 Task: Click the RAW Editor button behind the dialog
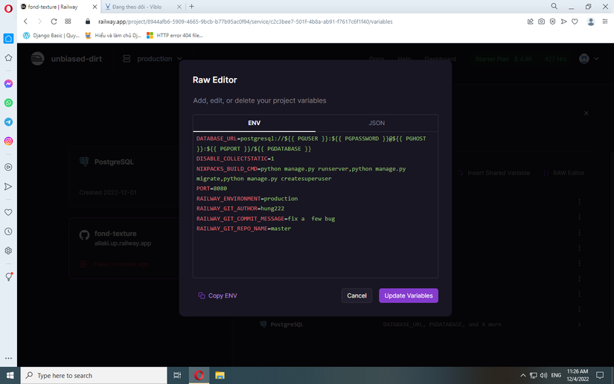click(x=564, y=173)
